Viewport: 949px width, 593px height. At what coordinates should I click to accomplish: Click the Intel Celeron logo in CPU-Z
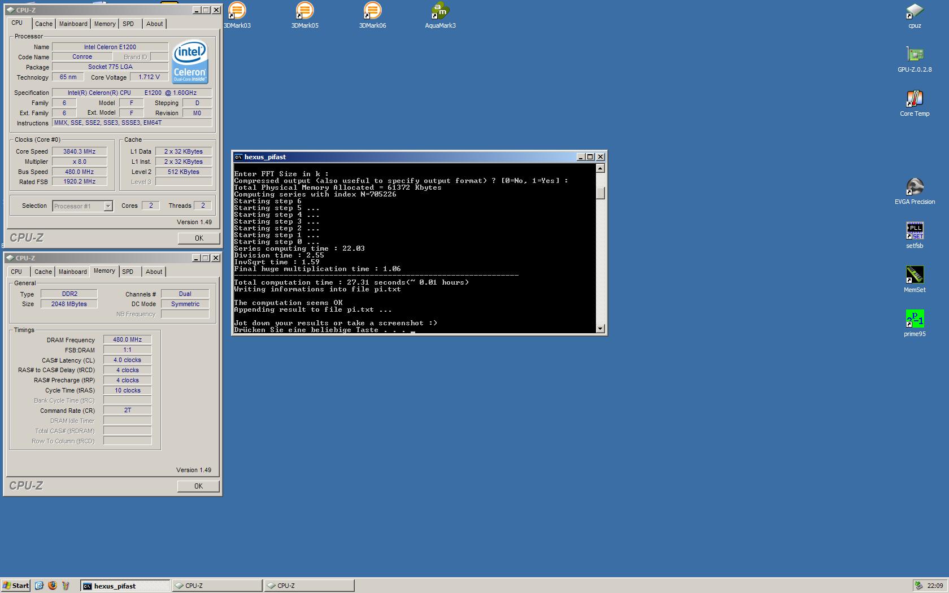coord(190,62)
